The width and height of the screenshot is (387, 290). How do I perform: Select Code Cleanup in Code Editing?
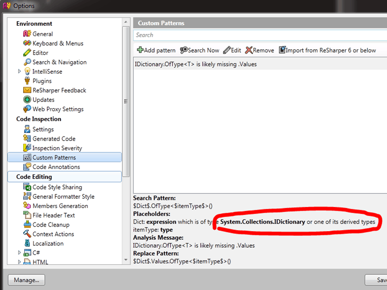51,225
